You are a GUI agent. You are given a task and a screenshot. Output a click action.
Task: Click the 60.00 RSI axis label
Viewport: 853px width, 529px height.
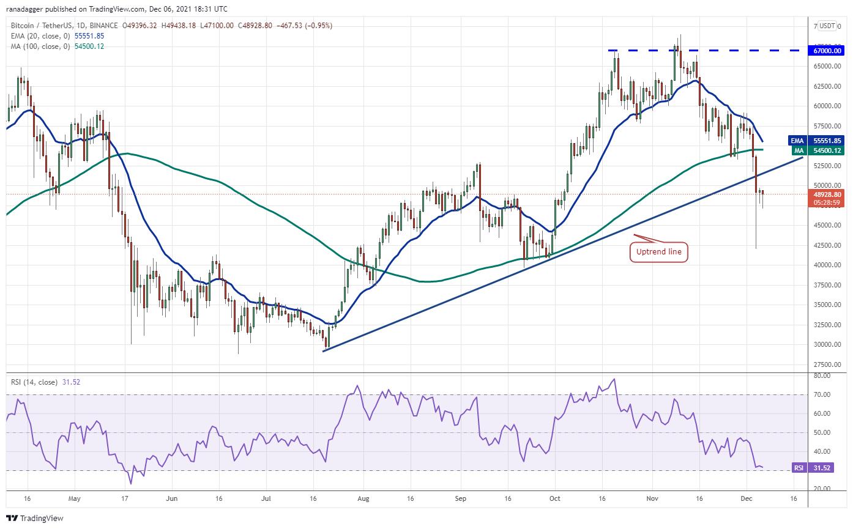click(x=822, y=414)
